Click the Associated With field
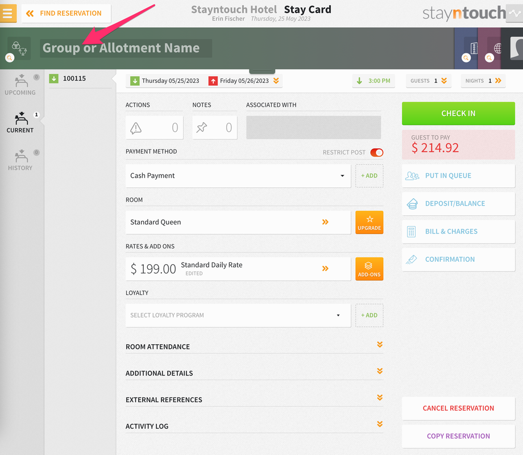This screenshot has height=455, width=523. [x=314, y=127]
